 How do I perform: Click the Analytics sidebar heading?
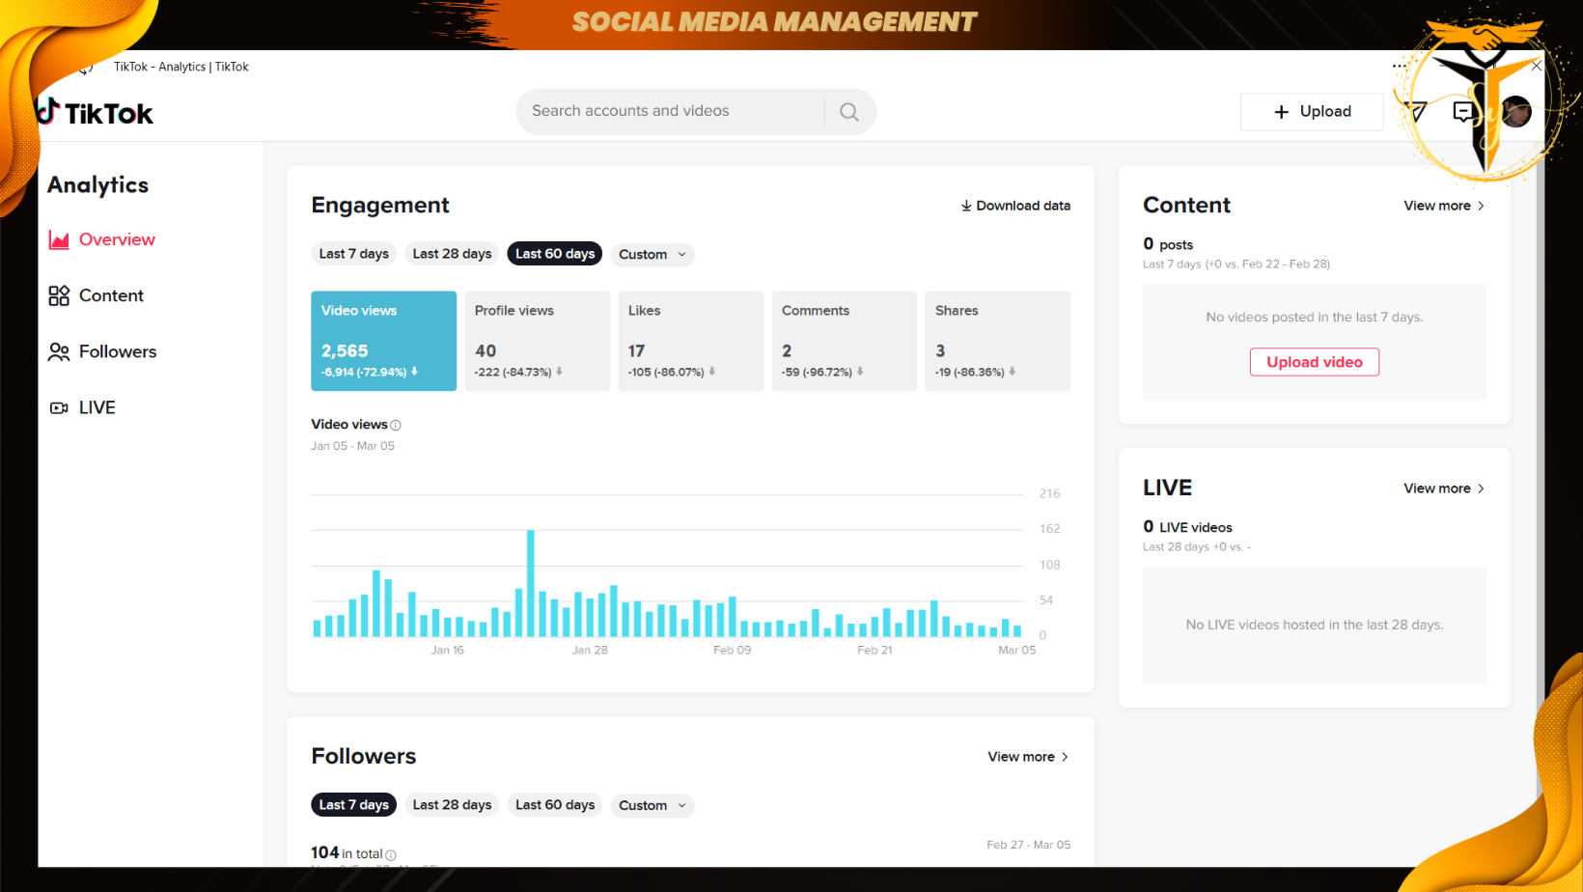tap(98, 185)
